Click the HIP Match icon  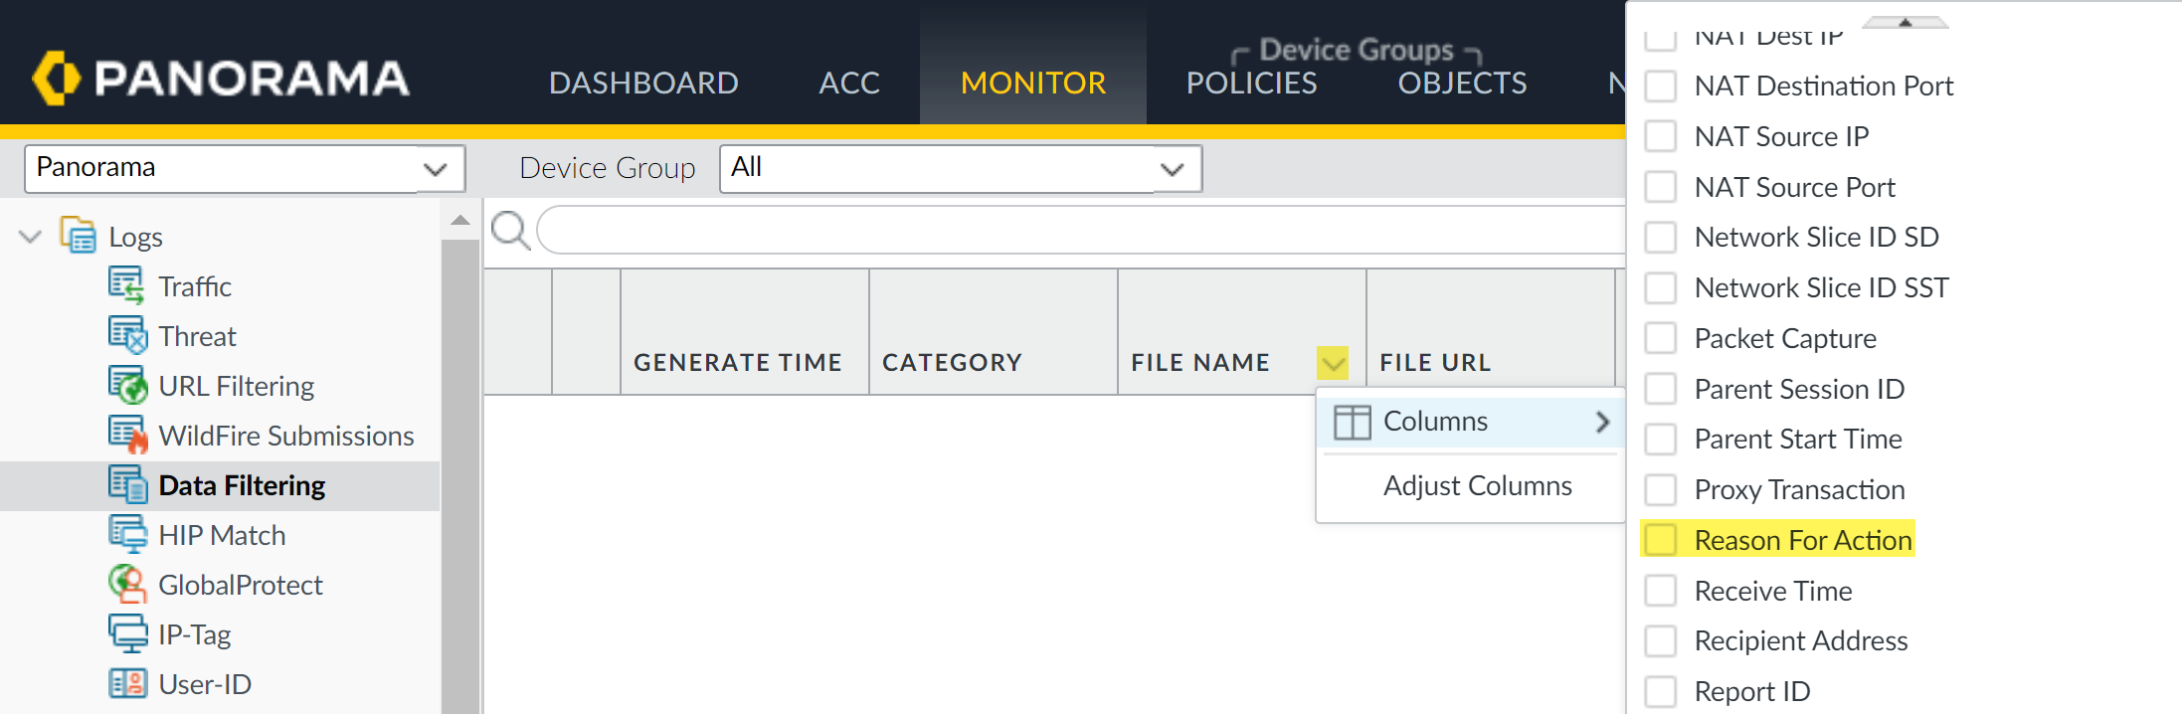click(126, 535)
